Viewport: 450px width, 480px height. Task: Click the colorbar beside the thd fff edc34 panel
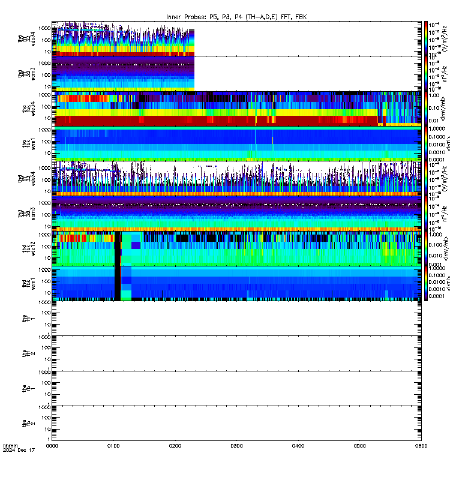[426, 179]
